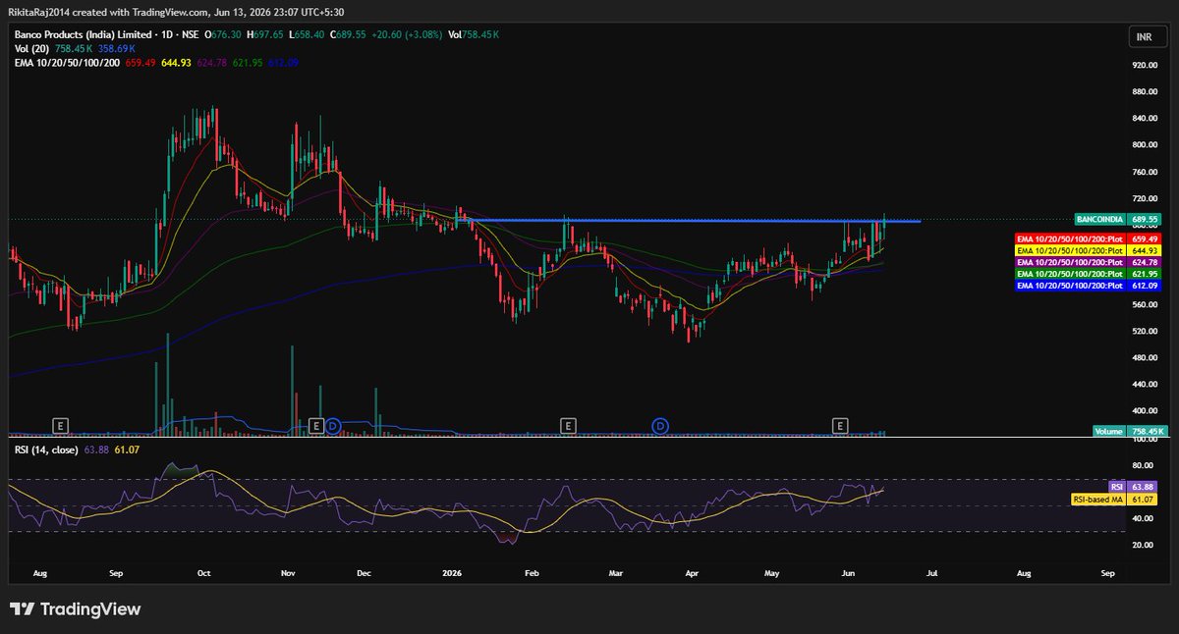Click earnings marker E in June
Screen dimensions: 1179x634
(840, 425)
